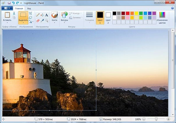Click the Cut scissors icon
The height and width of the screenshot is (123, 176).
[x=14, y=13]
